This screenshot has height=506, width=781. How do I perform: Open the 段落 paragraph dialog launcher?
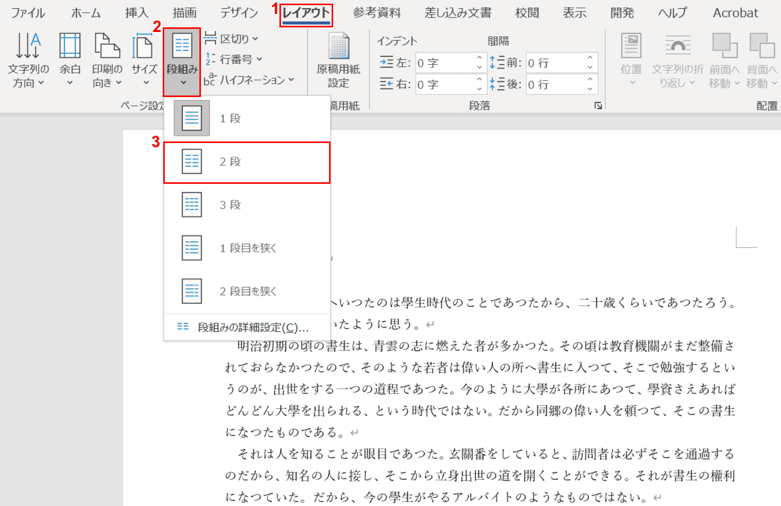(x=598, y=106)
